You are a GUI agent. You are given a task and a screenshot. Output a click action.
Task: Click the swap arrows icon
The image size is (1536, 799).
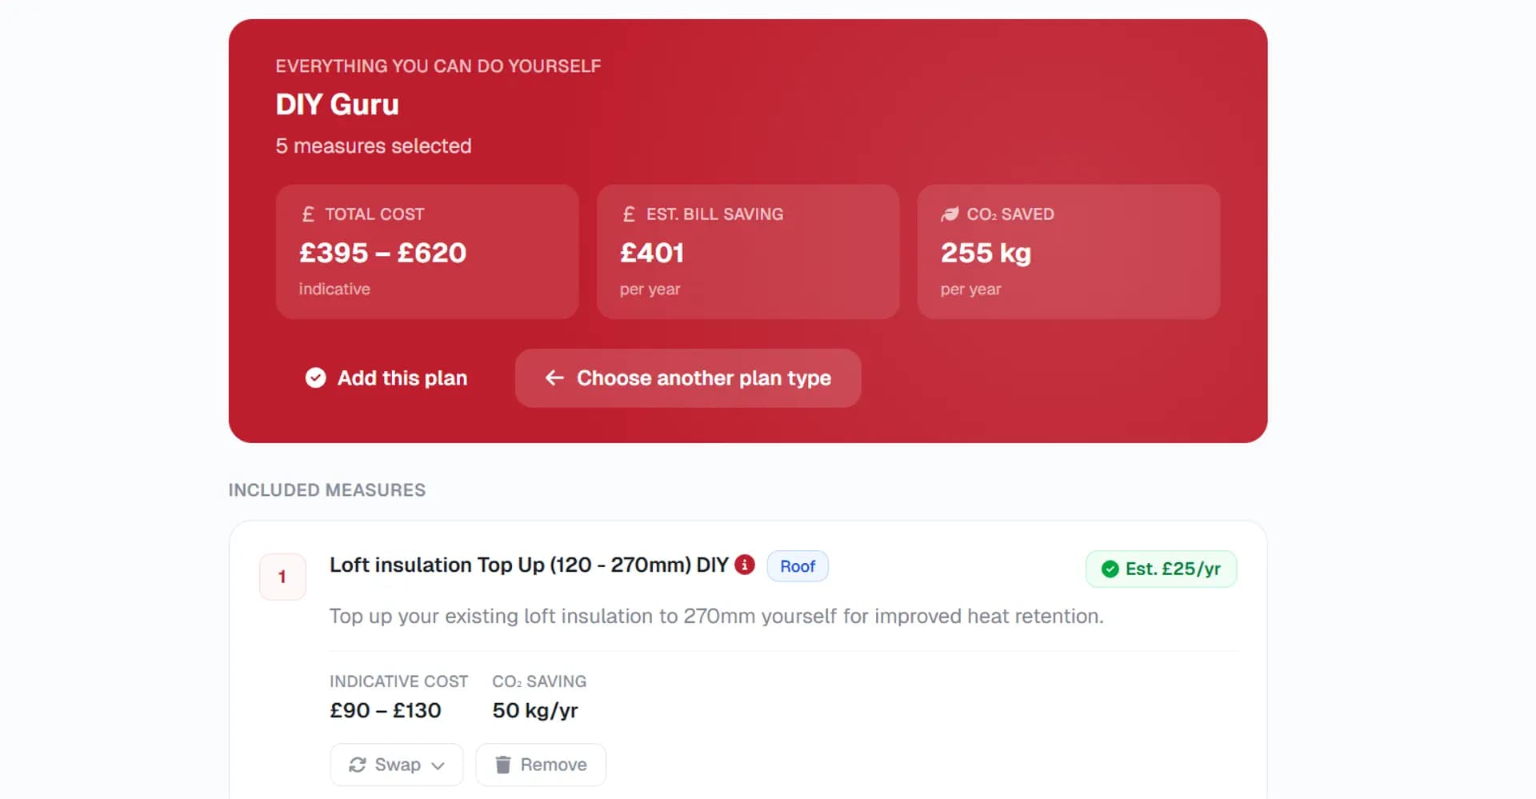358,765
